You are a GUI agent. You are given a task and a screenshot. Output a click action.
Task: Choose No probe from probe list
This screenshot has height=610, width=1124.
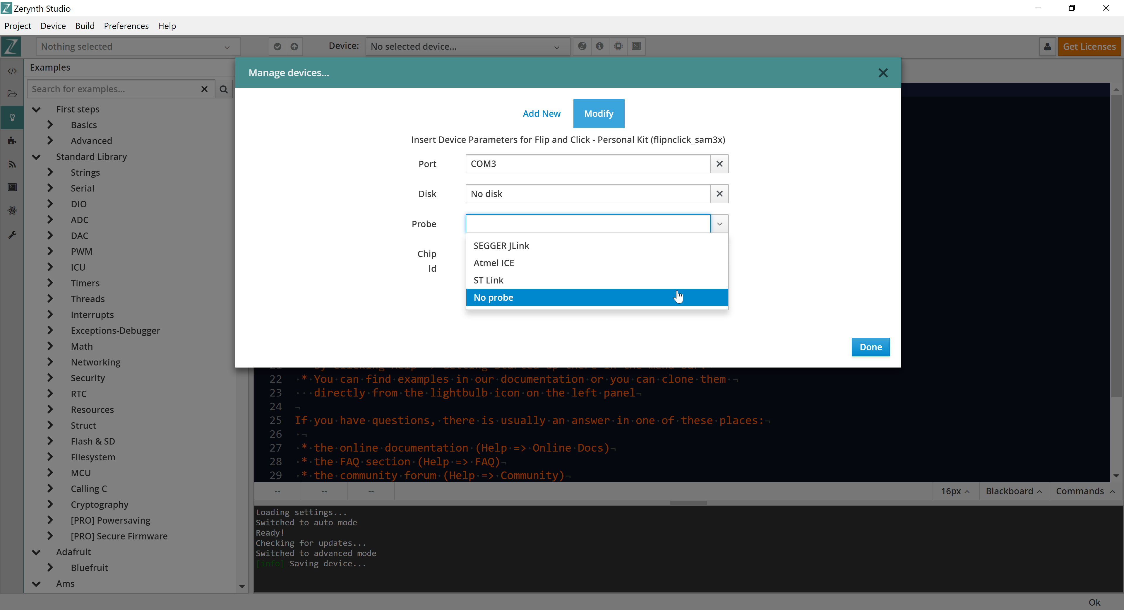coord(597,297)
